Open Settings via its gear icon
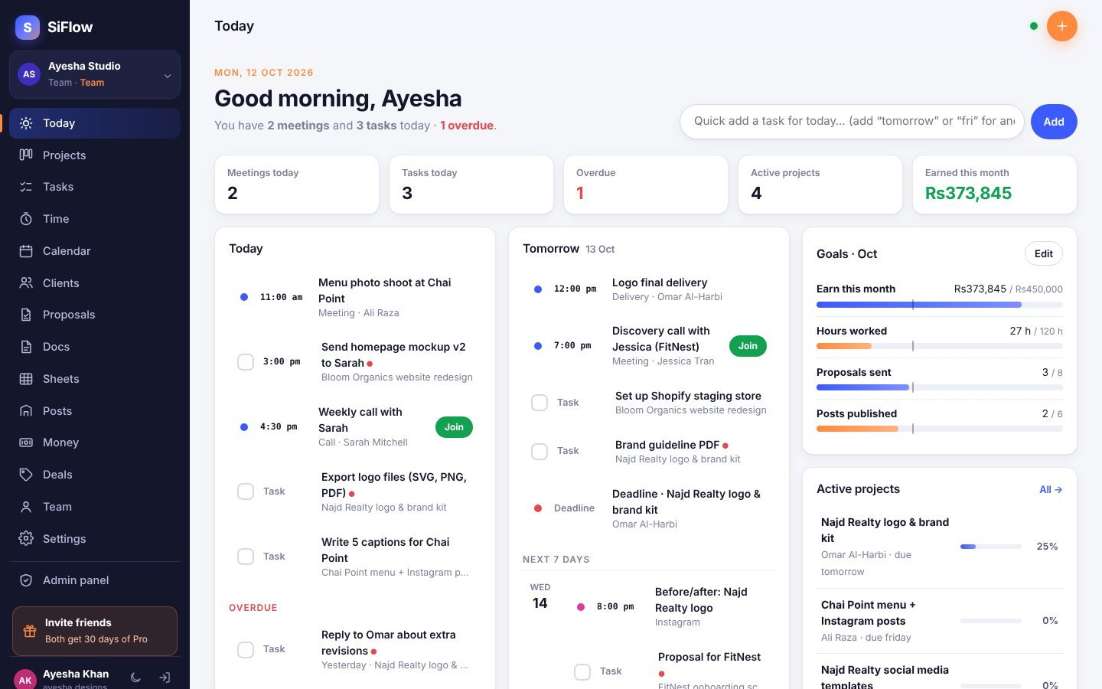1102x689 pixels. [x=26, y=539]
